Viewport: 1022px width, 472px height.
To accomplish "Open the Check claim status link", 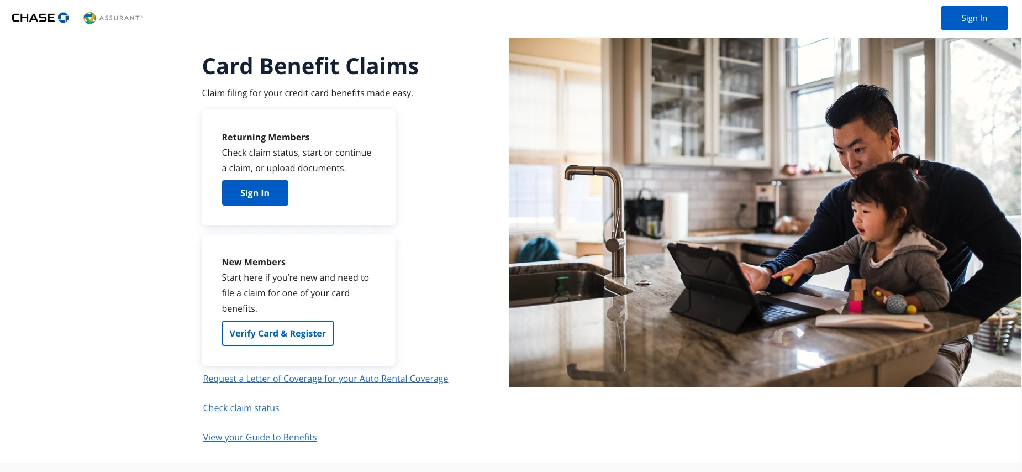I will coord(241,408).
